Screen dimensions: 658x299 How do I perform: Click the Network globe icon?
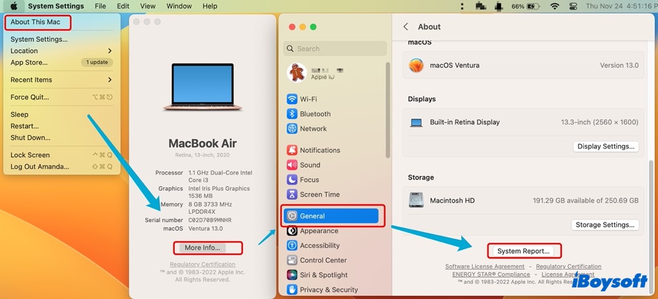pyautogui.click(x=292, y=128)
